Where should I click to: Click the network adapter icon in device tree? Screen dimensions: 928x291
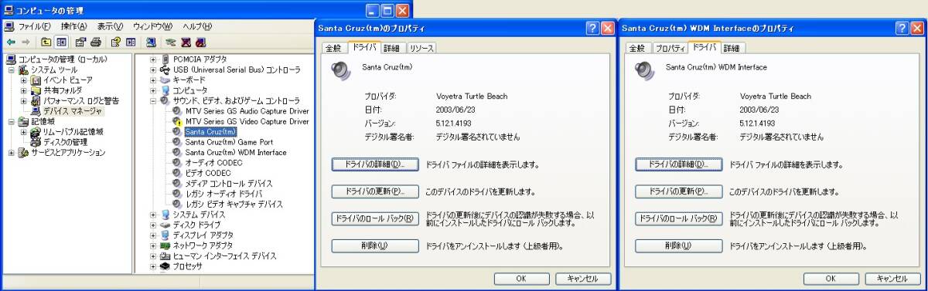click(x=165, y=245)
